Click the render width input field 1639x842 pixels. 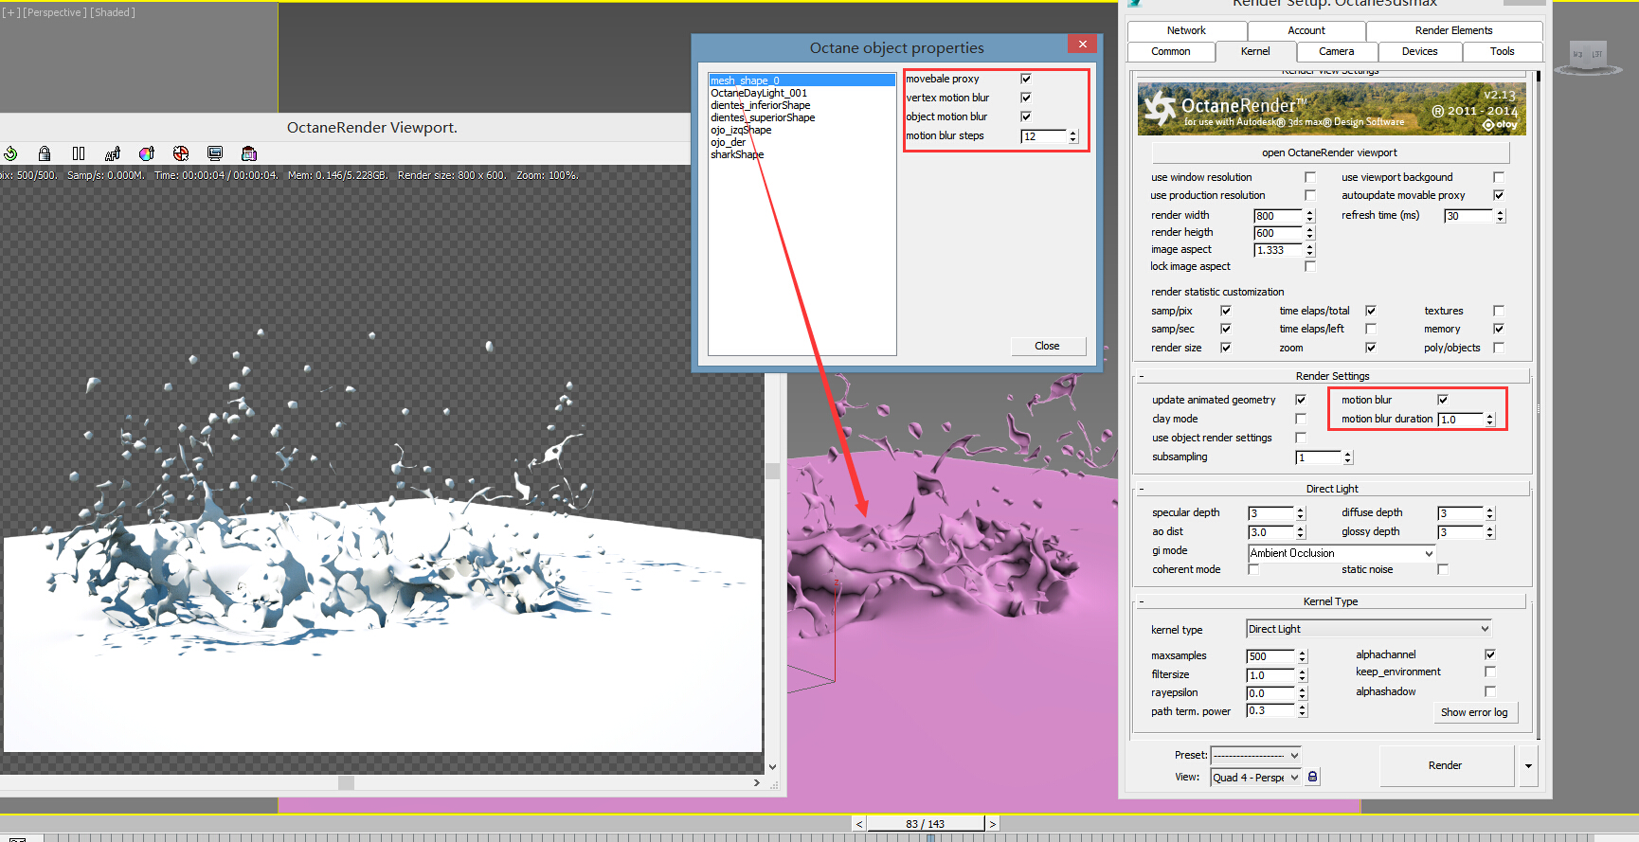tap(1279, 216)
